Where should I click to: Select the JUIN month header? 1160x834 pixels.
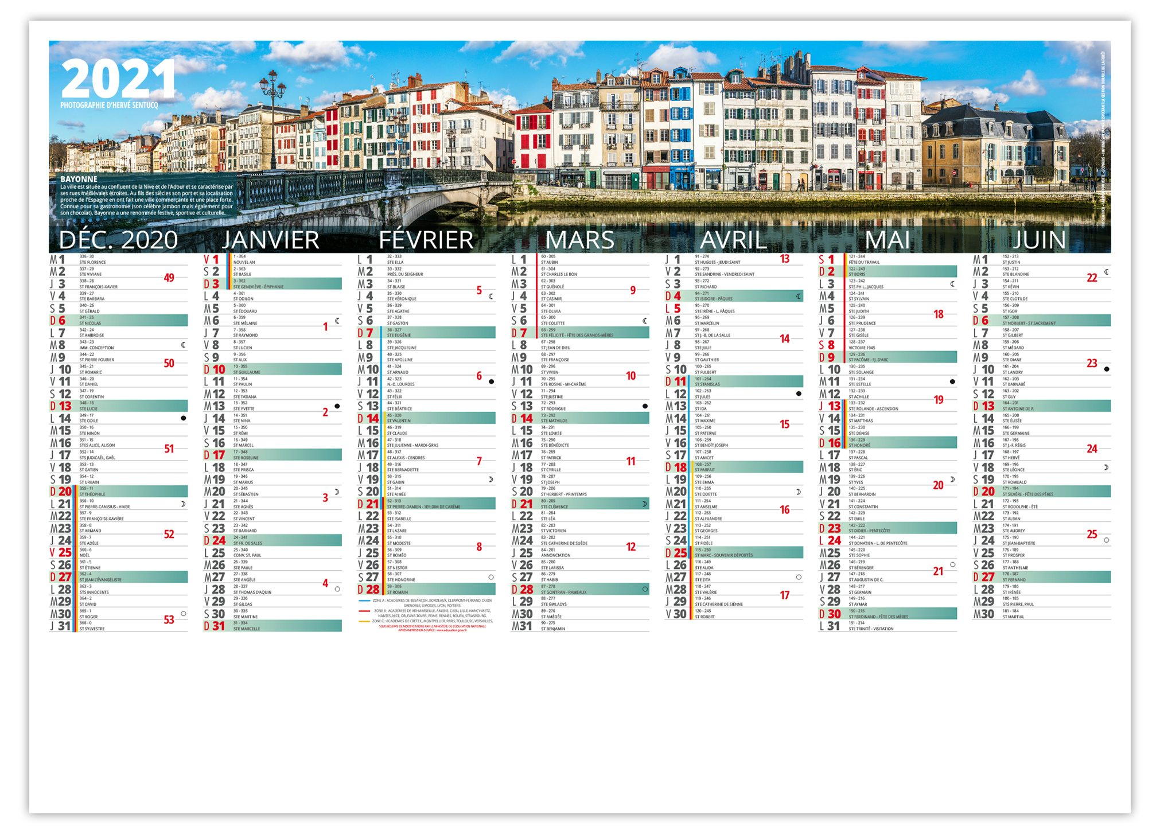point(1039,240)
